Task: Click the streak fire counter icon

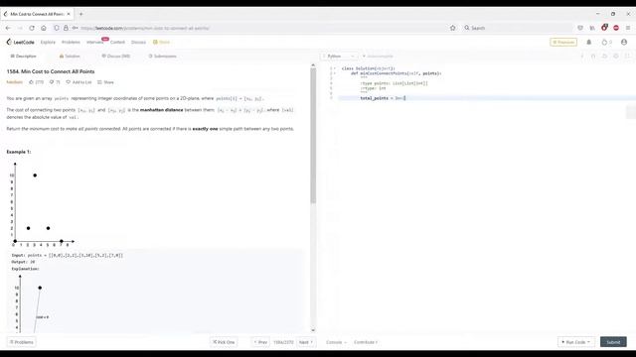Action: [607, 42]
